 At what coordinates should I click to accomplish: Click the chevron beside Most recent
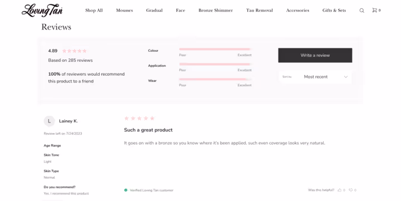pos(346,77)
